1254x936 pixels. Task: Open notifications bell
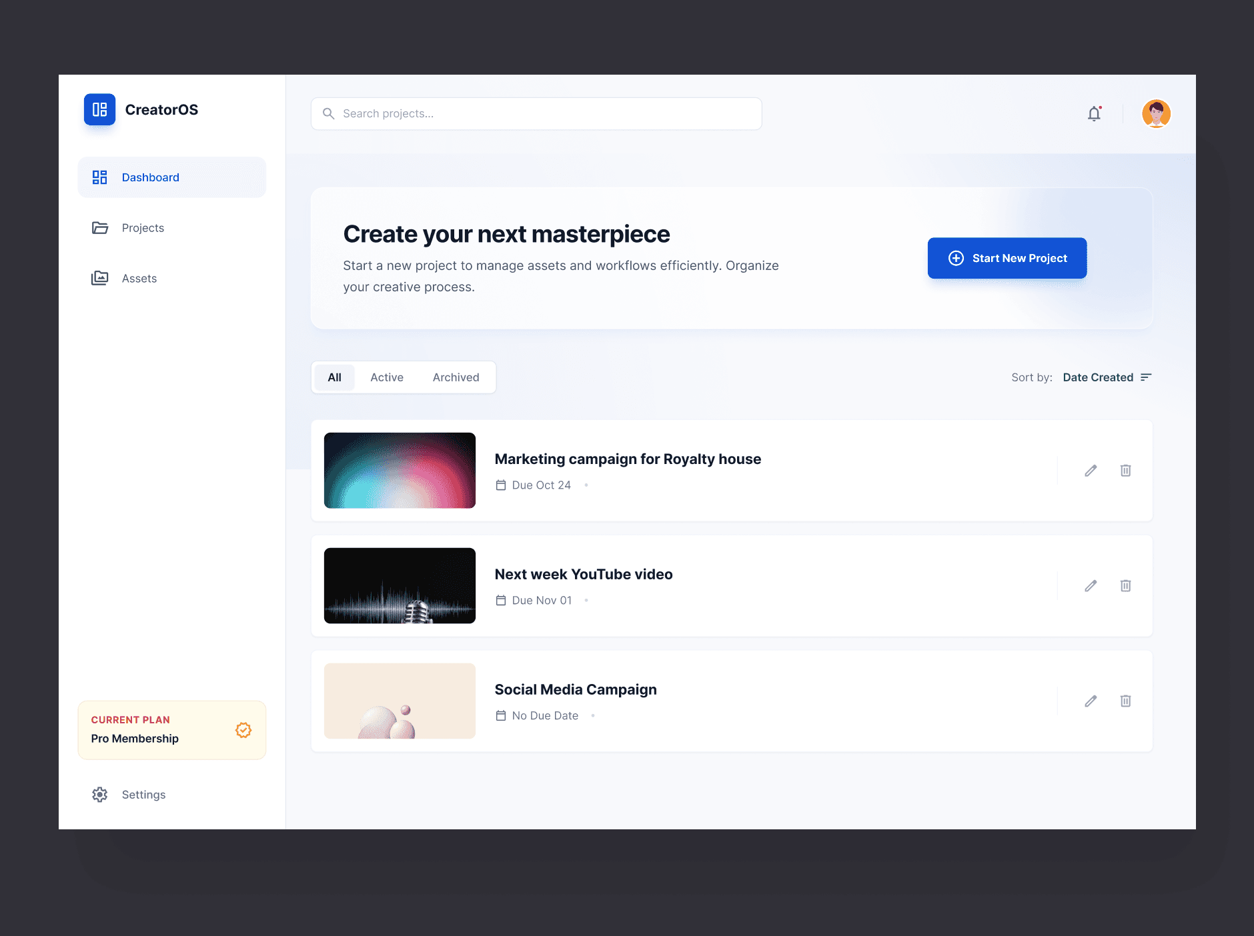(1094, 113)
